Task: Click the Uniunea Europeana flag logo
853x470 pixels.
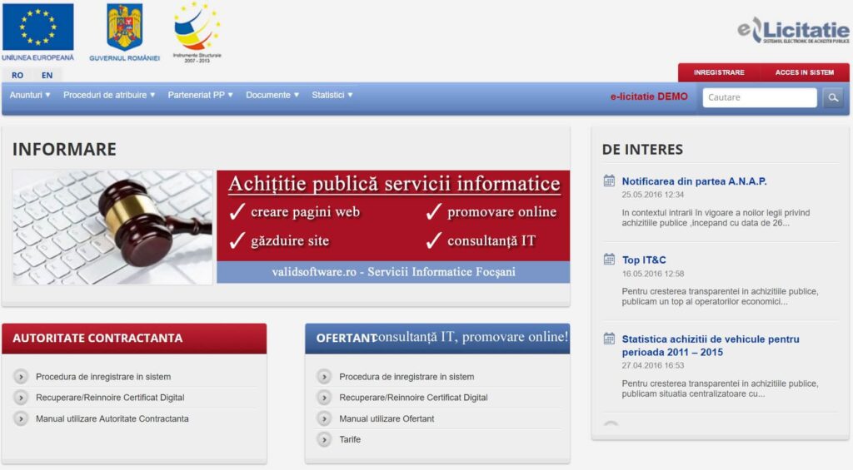Action: coord(37,27)
